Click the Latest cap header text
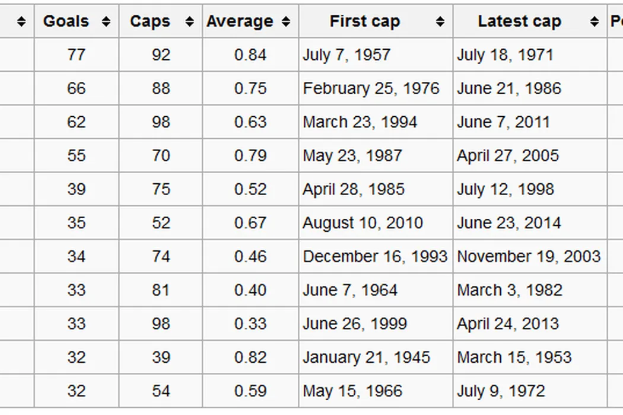 coord(519,22)
